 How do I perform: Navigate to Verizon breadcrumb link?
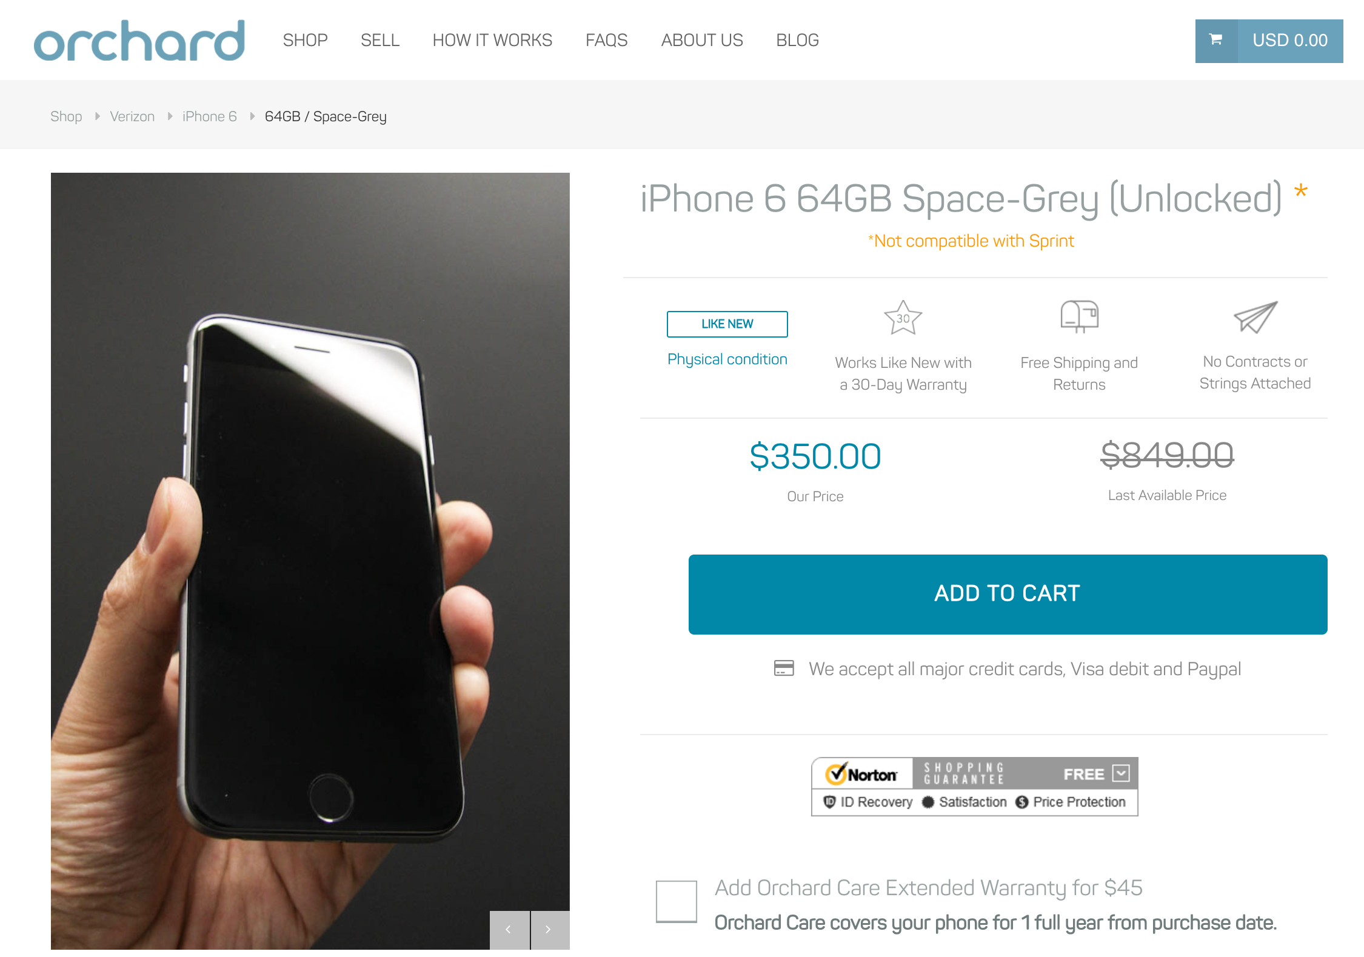click(x=132, y=116)
